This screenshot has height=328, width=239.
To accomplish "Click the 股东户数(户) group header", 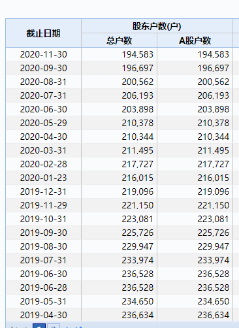I will click(157, 26).
